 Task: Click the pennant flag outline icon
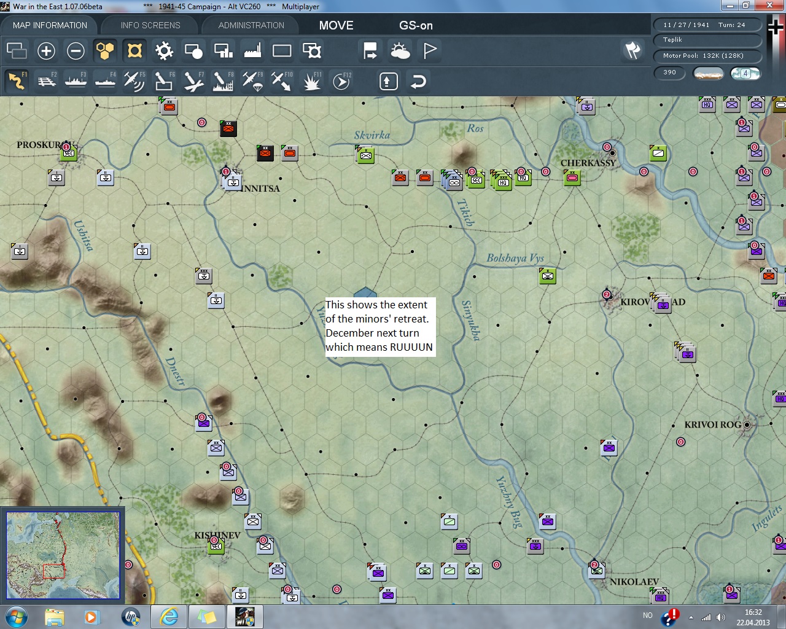(x=430, y=51)
